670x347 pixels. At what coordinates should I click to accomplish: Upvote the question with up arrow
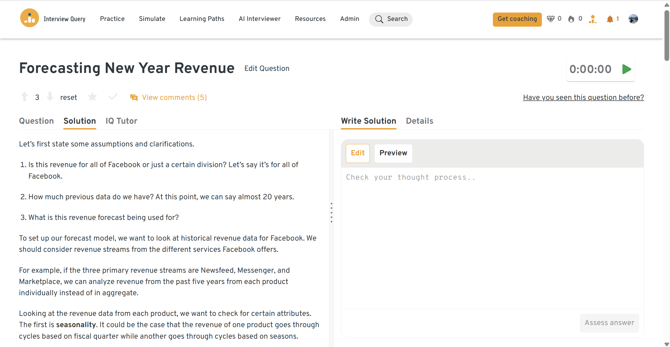[x=25, y=97]
